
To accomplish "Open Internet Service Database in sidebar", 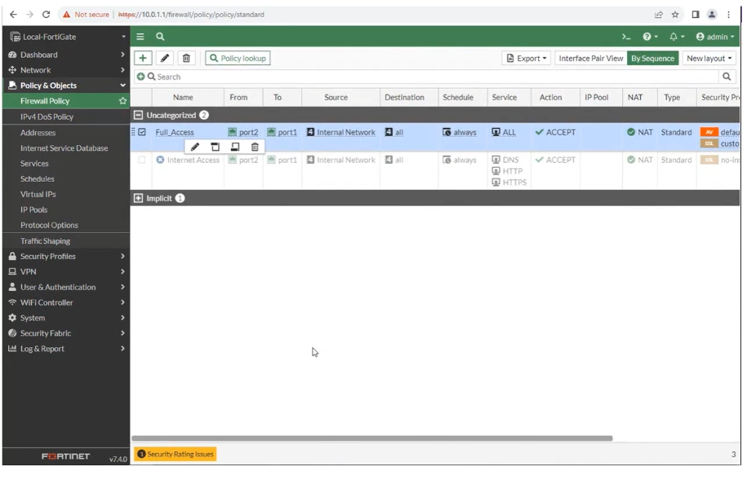I will tap(66, 148).
